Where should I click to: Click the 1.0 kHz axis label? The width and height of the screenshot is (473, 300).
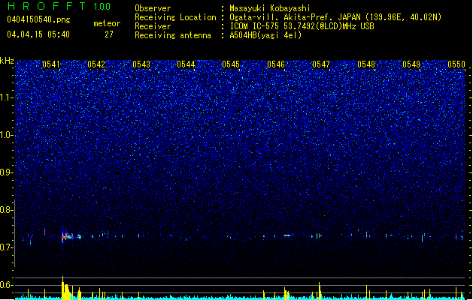click(x=6, y=136)
